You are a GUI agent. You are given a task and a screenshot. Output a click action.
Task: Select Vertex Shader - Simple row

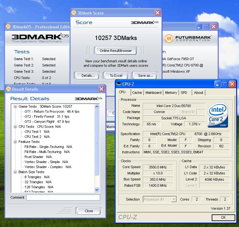(x=46, y=162)
